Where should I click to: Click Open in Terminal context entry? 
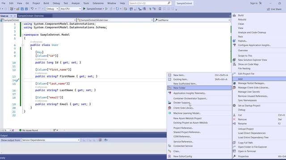[x=259, y=151]
